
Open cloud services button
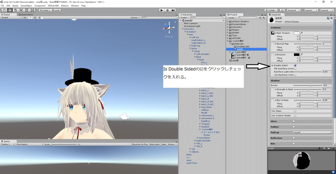282,10
